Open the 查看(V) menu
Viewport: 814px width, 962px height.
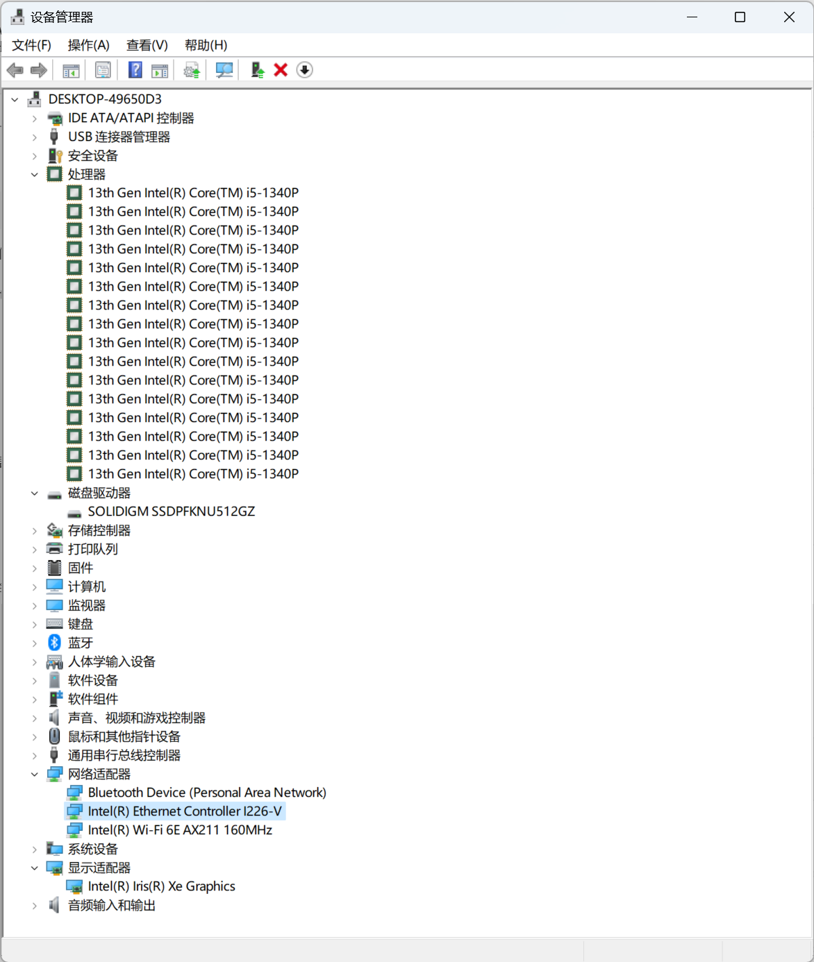point(147,45)
